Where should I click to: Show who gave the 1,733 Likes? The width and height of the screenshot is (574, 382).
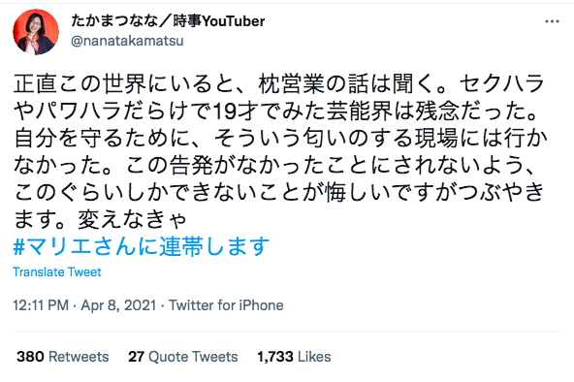294,357
